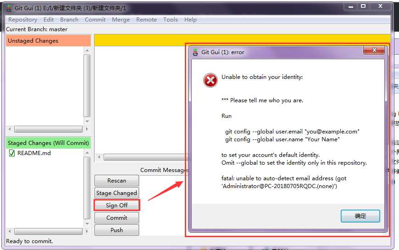Click the 'git config --global user.email' line
This screenshot has height=250, width=399.
point(292,132)
